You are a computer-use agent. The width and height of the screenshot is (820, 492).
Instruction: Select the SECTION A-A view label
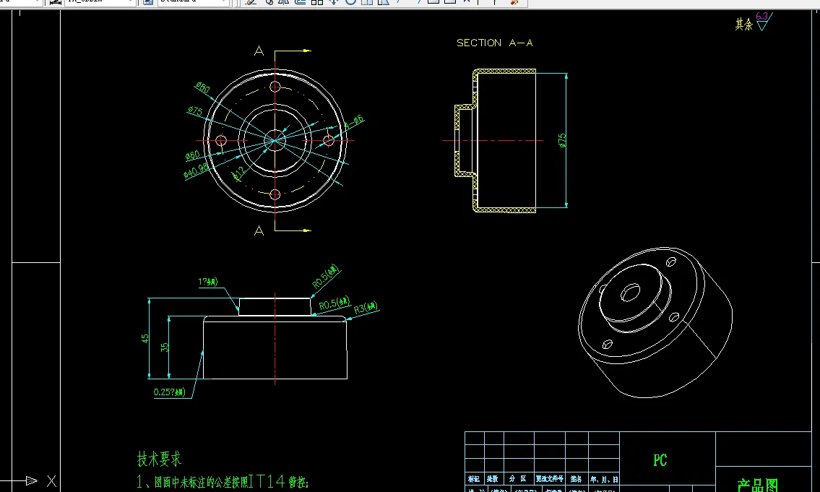[x=495, y=43]
